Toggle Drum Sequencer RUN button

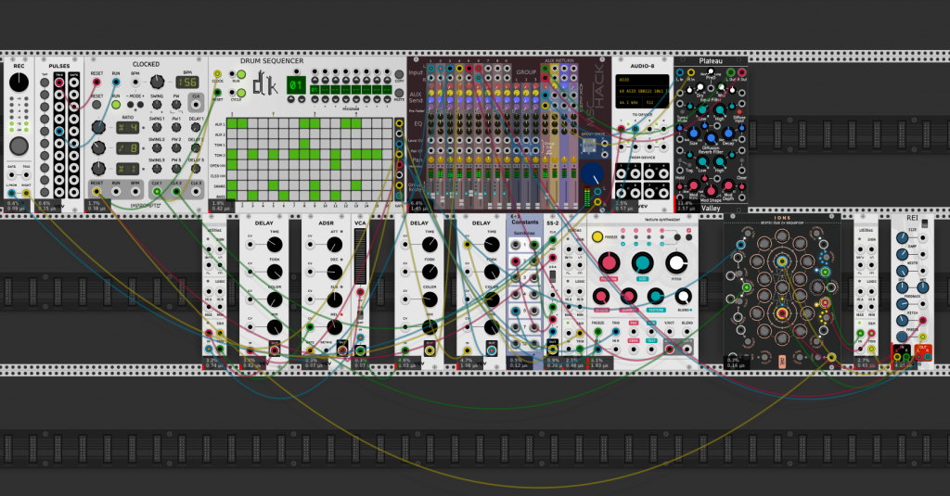[241, 74]
